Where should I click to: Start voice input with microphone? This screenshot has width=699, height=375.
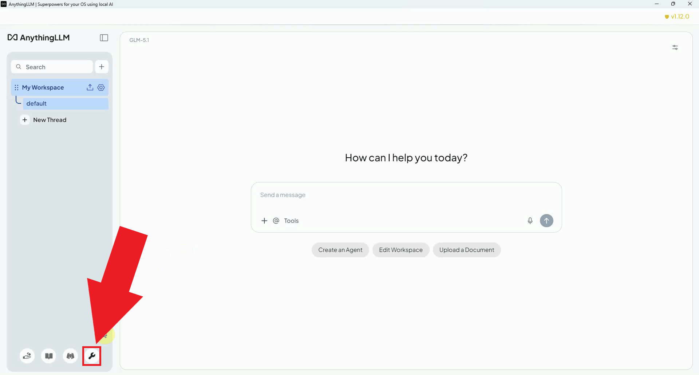click(x=530, y=221)
